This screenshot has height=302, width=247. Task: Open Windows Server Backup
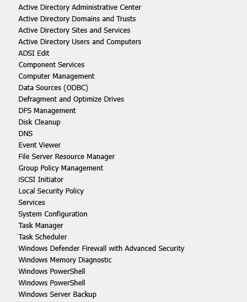click(57, 295)
